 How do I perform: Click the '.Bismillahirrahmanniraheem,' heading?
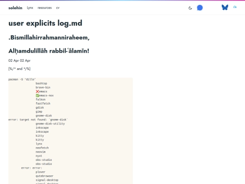pos(49,38)
